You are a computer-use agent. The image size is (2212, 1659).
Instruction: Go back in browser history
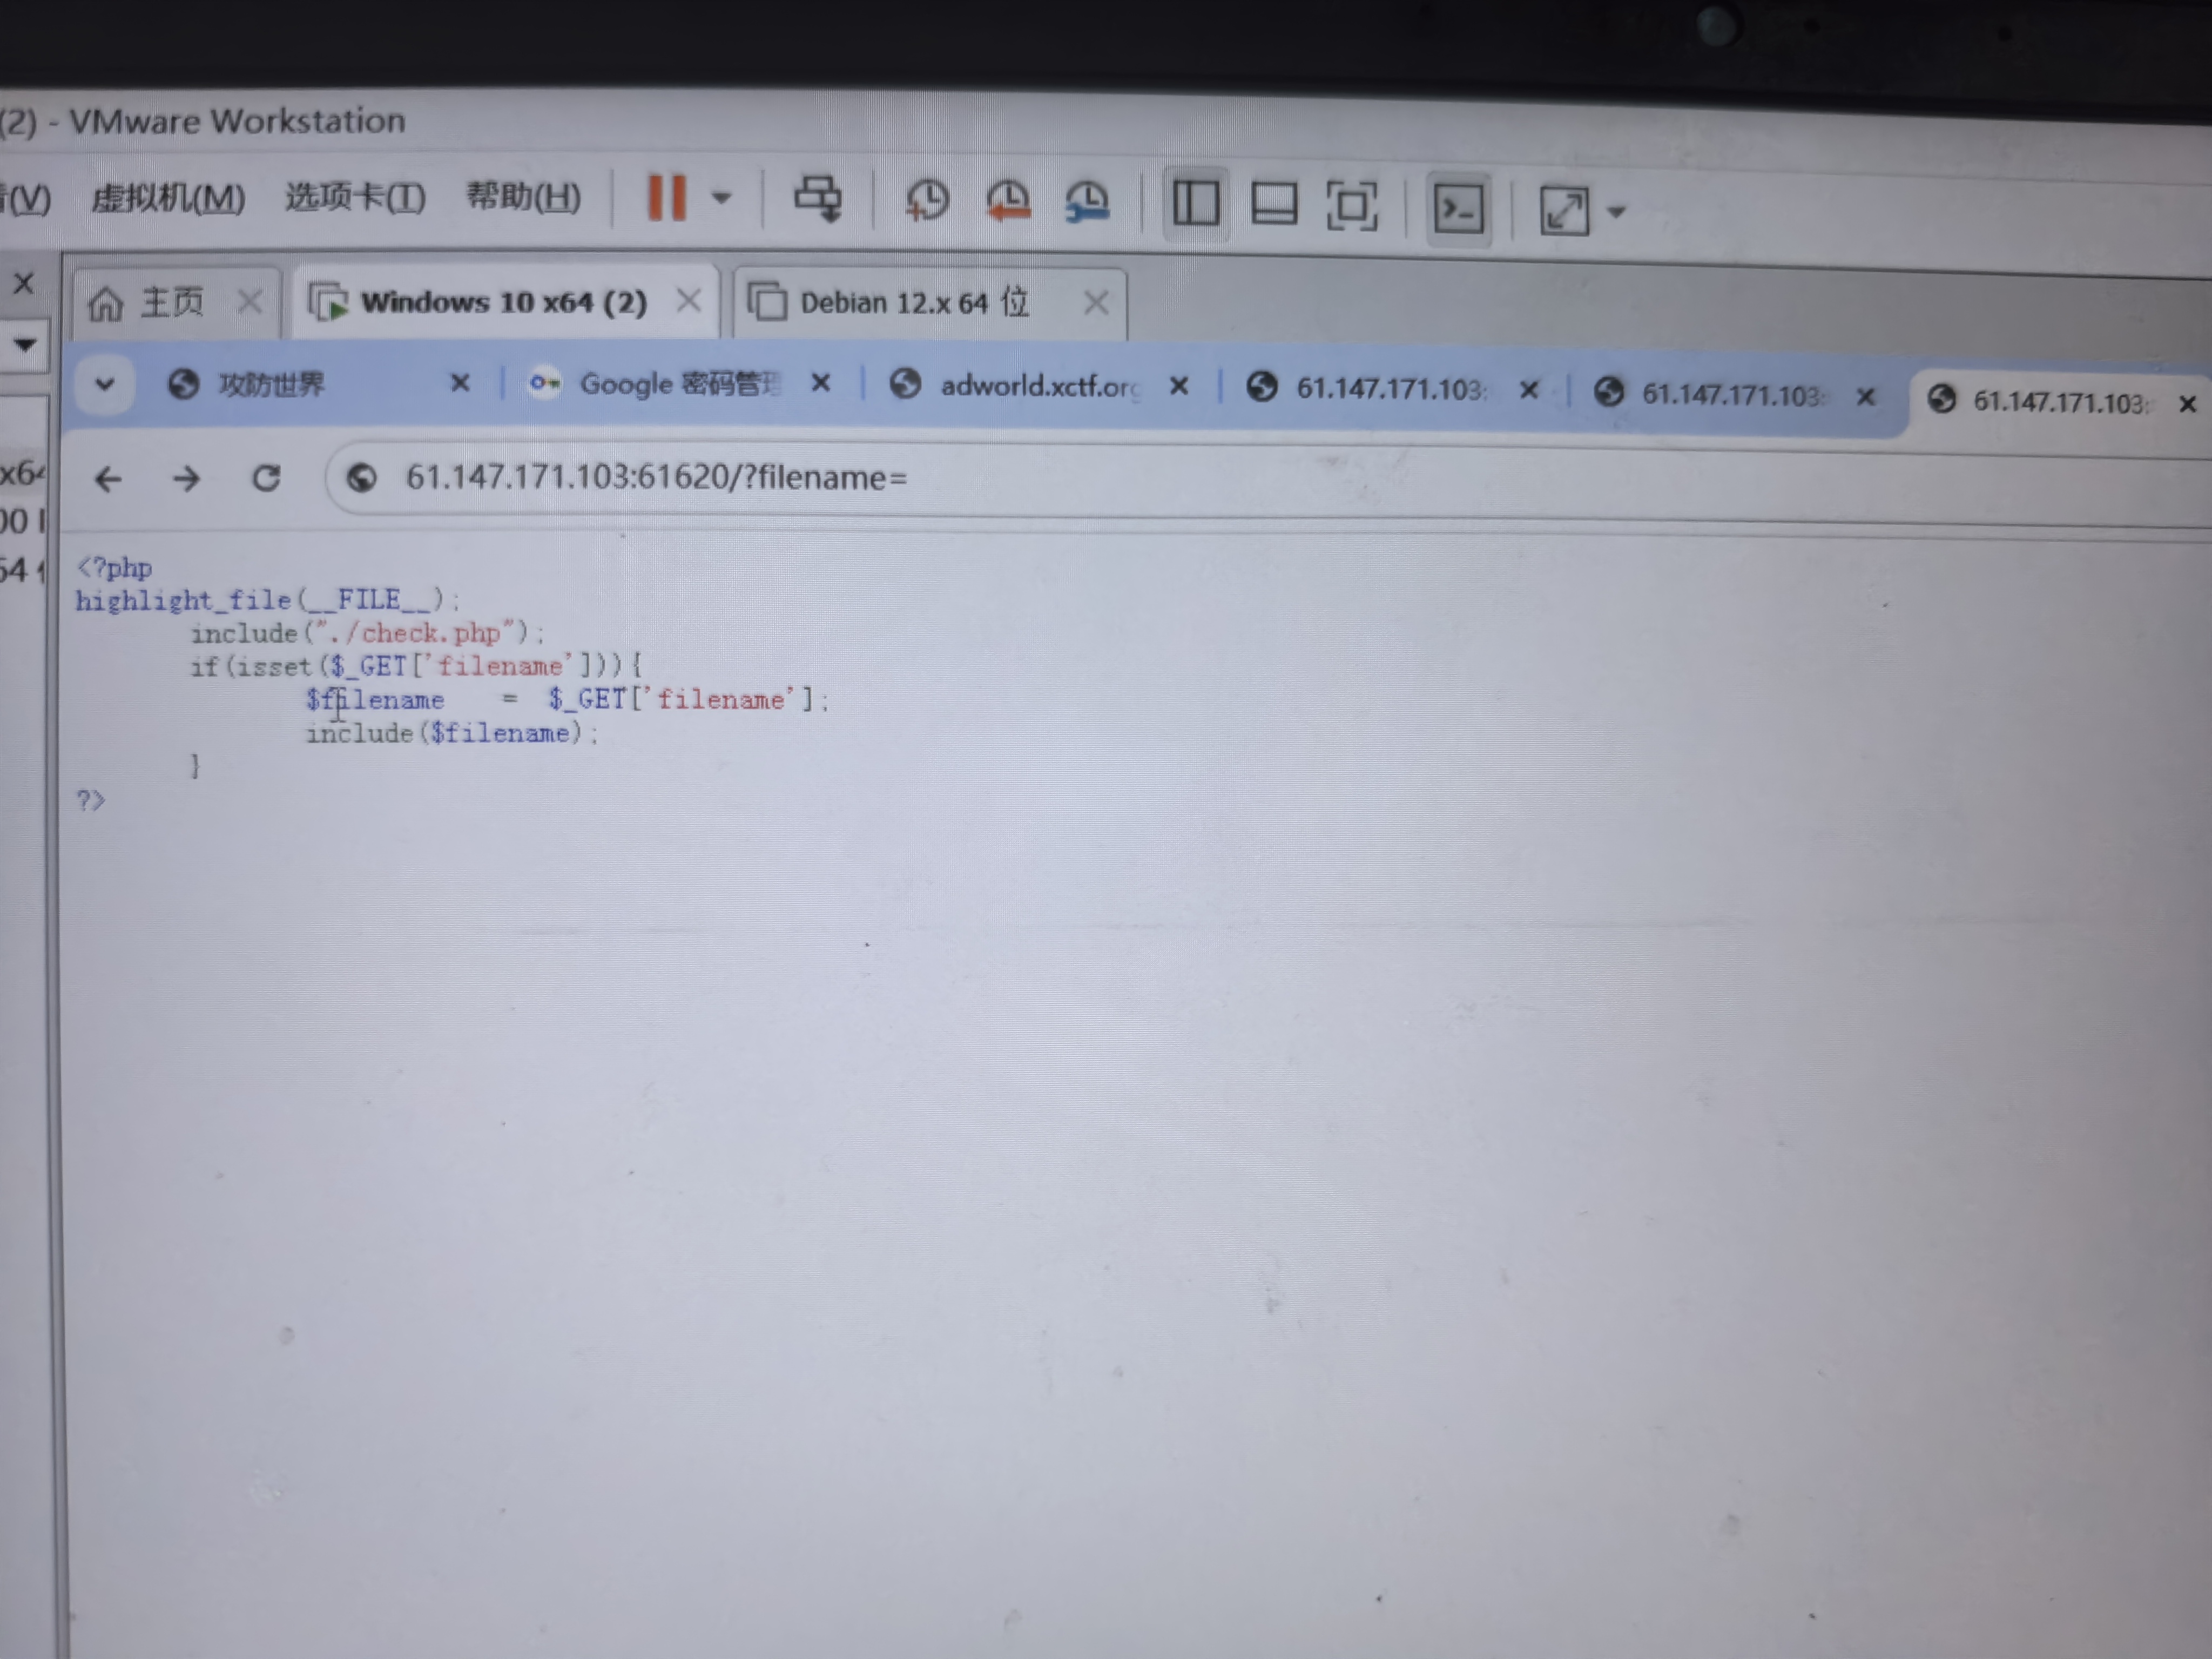[x=108, y=479]
